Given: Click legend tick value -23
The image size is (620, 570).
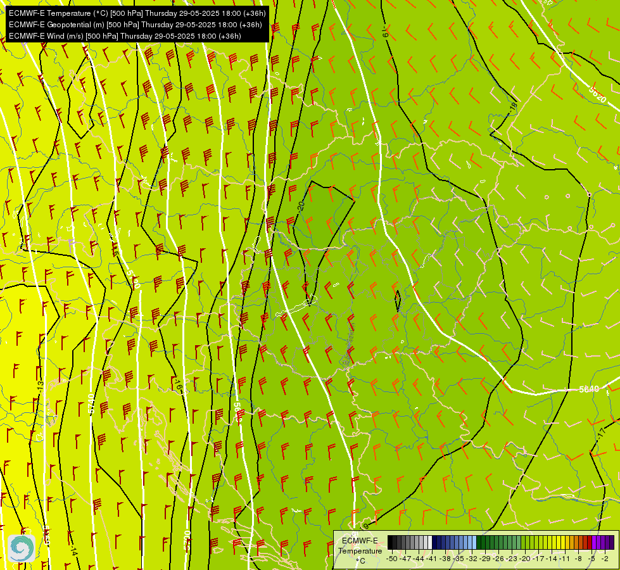Looking at the screenshot, I should tap(512, 559).
